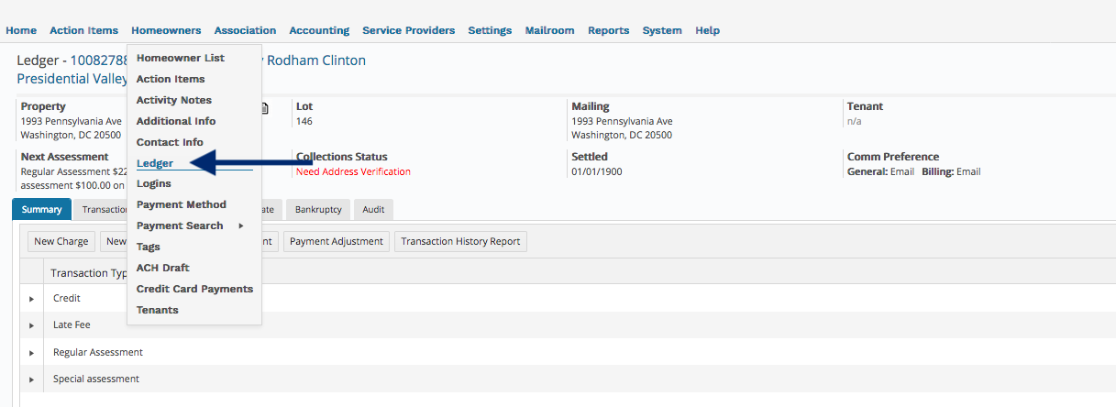The width and height of the screenshot is (1116, 407).
Task: Expand the Late Fee row
Action: coord(31,325)
